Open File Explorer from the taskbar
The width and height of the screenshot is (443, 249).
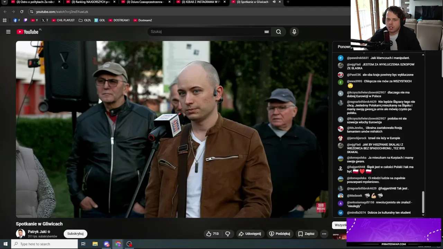95,244
